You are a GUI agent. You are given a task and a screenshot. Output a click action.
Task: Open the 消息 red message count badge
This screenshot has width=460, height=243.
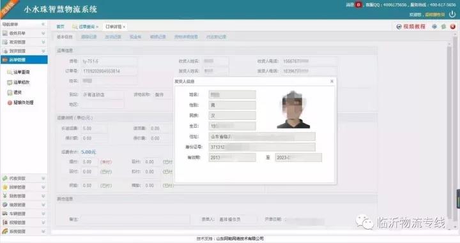pos(358,4)
